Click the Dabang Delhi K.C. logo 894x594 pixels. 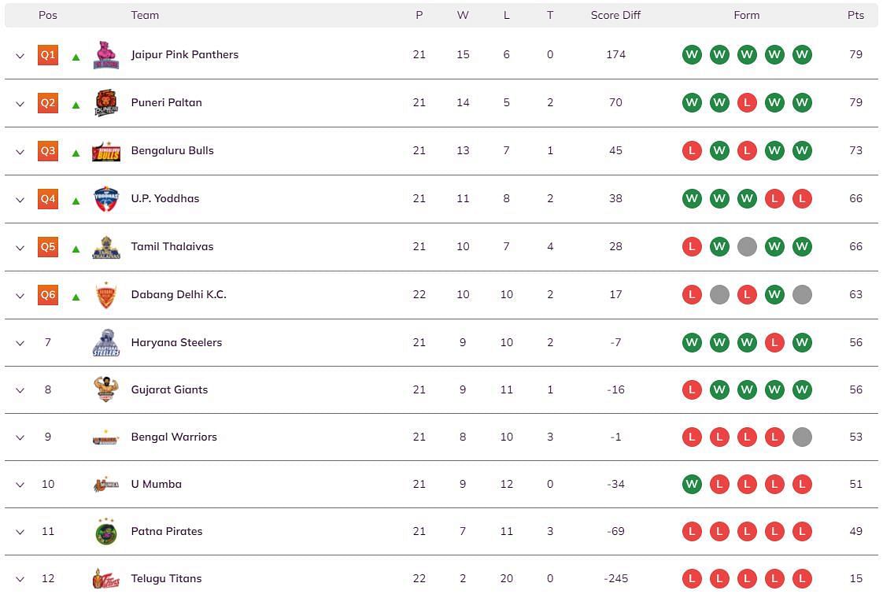pos(106,295)
